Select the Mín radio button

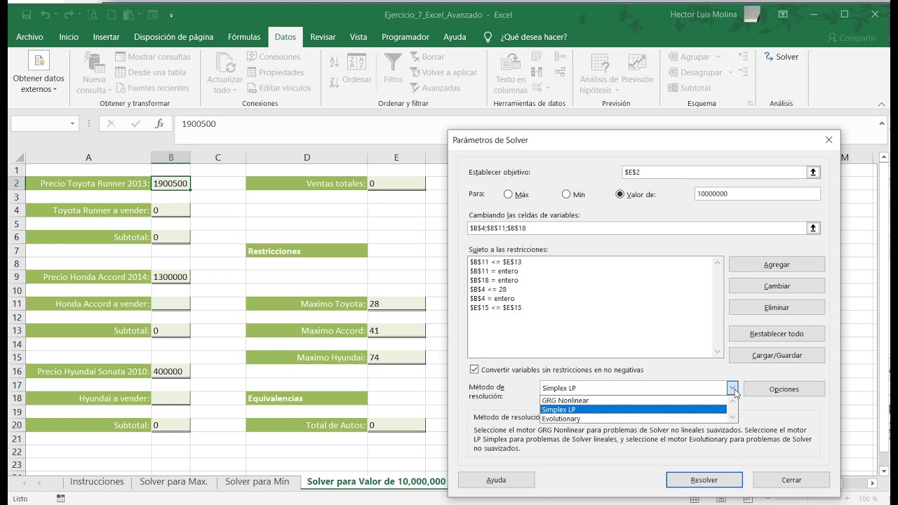click(566, 194)
